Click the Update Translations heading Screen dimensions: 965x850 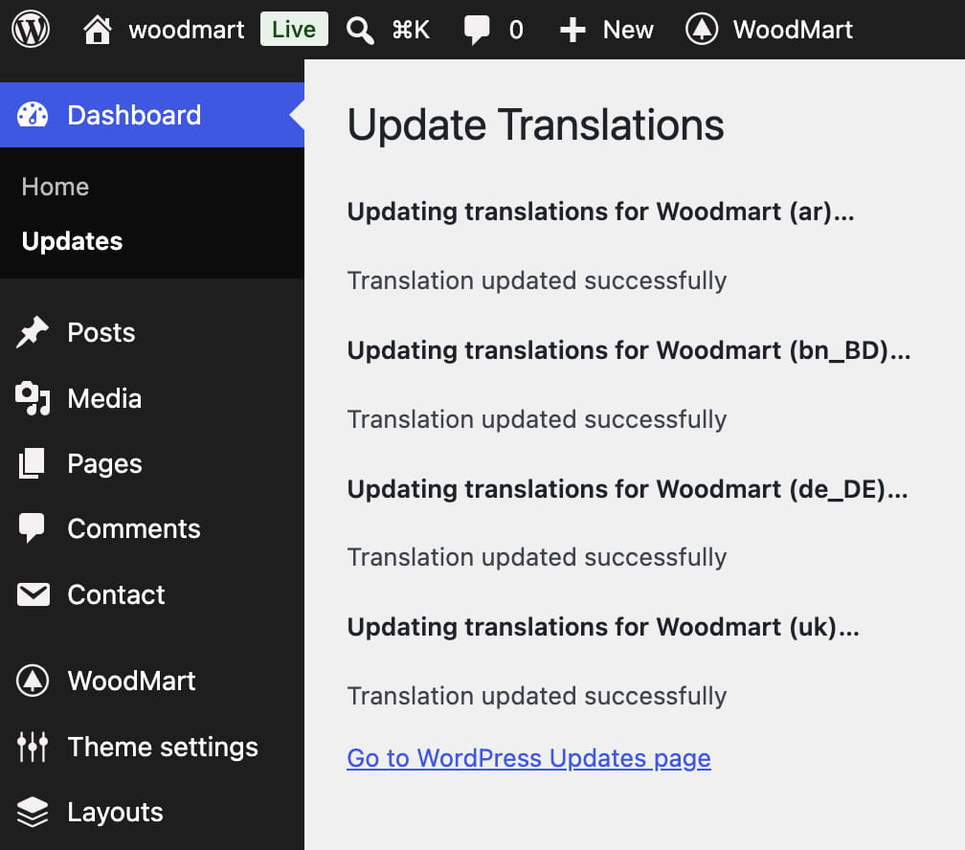pyautogui.click(x=535, y=125)
